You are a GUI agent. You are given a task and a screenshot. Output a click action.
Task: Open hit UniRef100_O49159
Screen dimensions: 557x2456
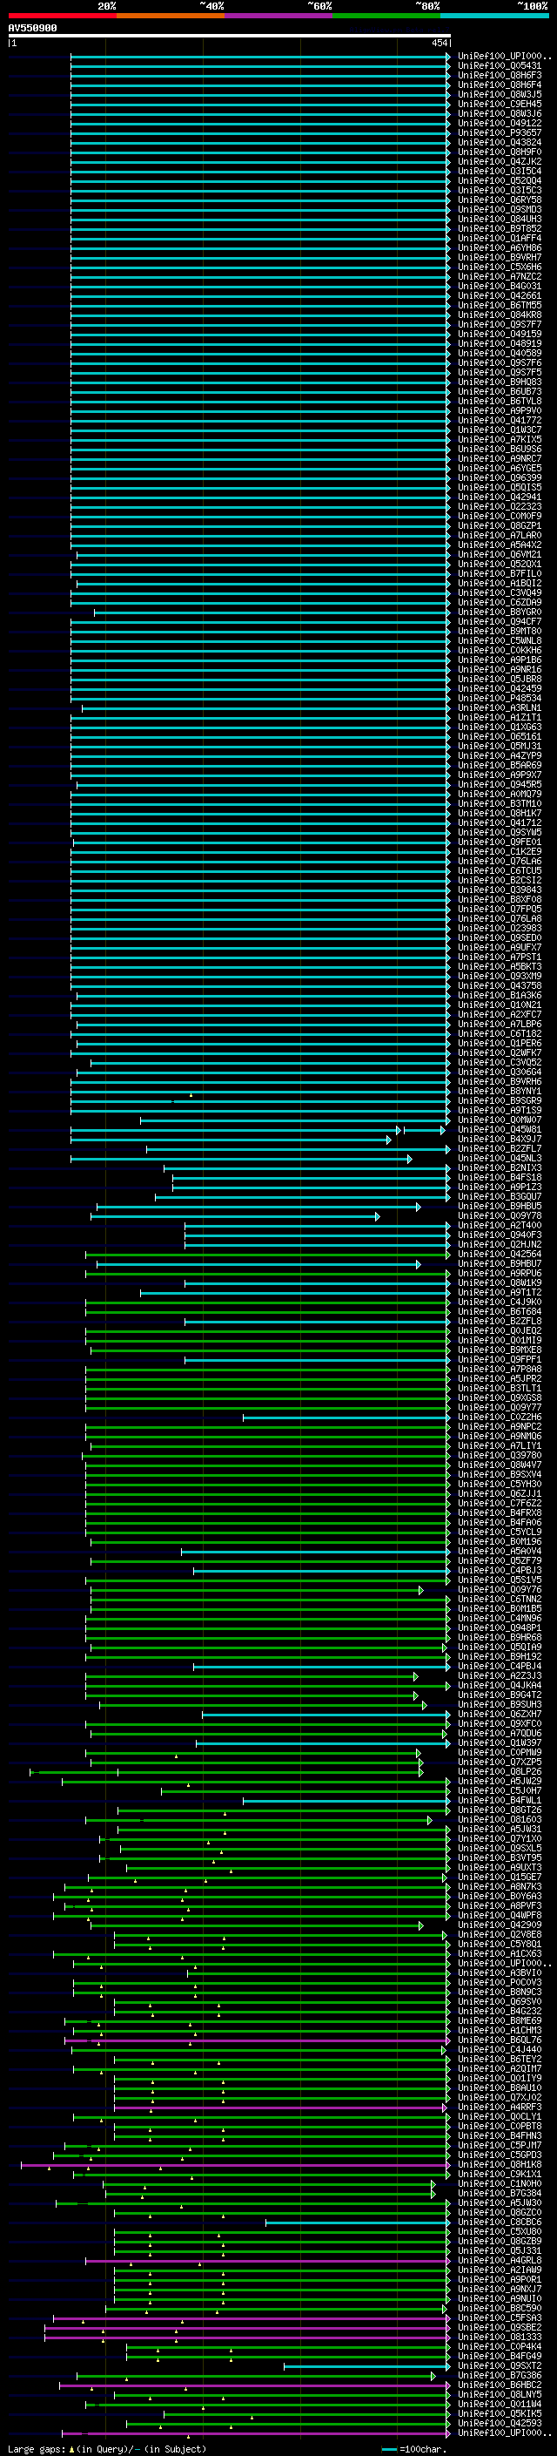(x=500, y=334)
